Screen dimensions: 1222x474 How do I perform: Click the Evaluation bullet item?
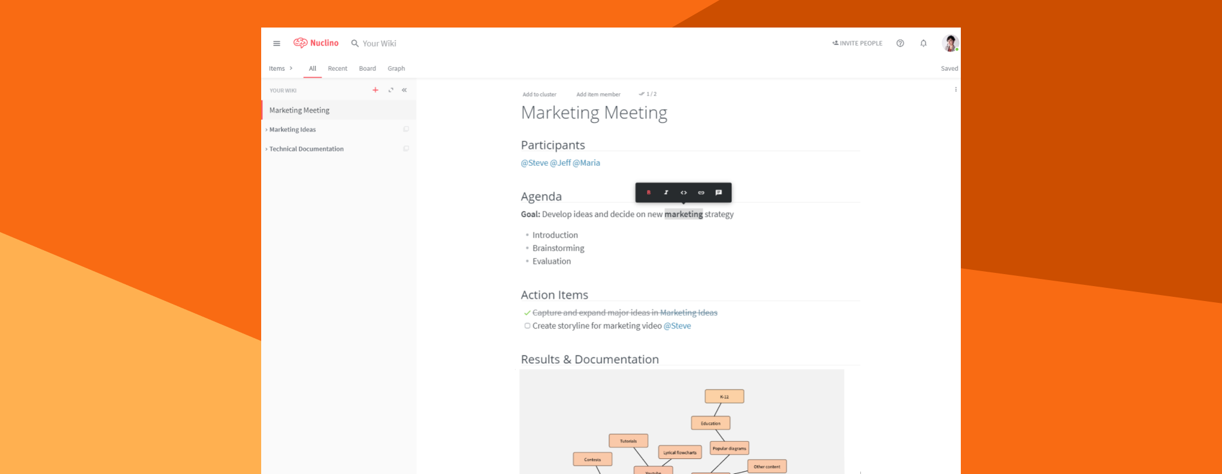coord(552,262)
